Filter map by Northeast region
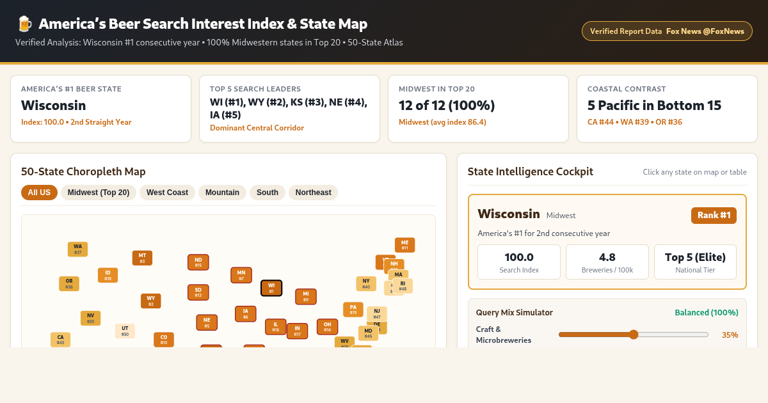 click(314, 193)
